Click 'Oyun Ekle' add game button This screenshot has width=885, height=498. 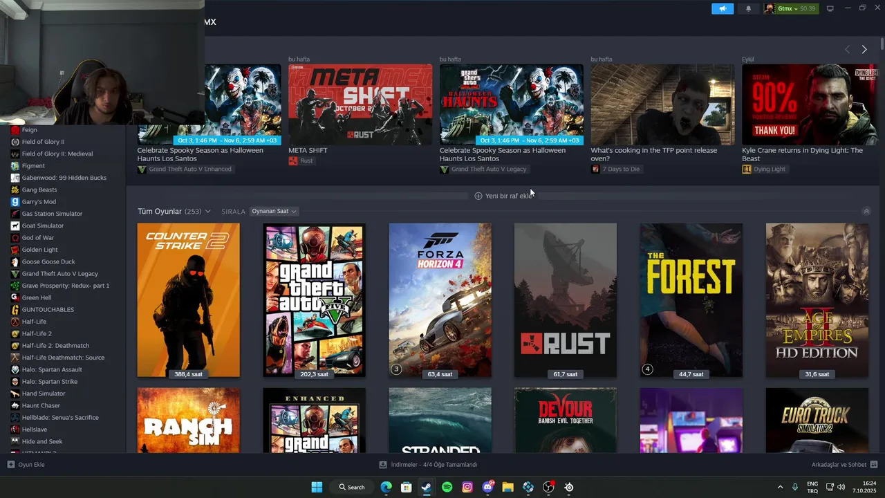click(x=26, y=465)
